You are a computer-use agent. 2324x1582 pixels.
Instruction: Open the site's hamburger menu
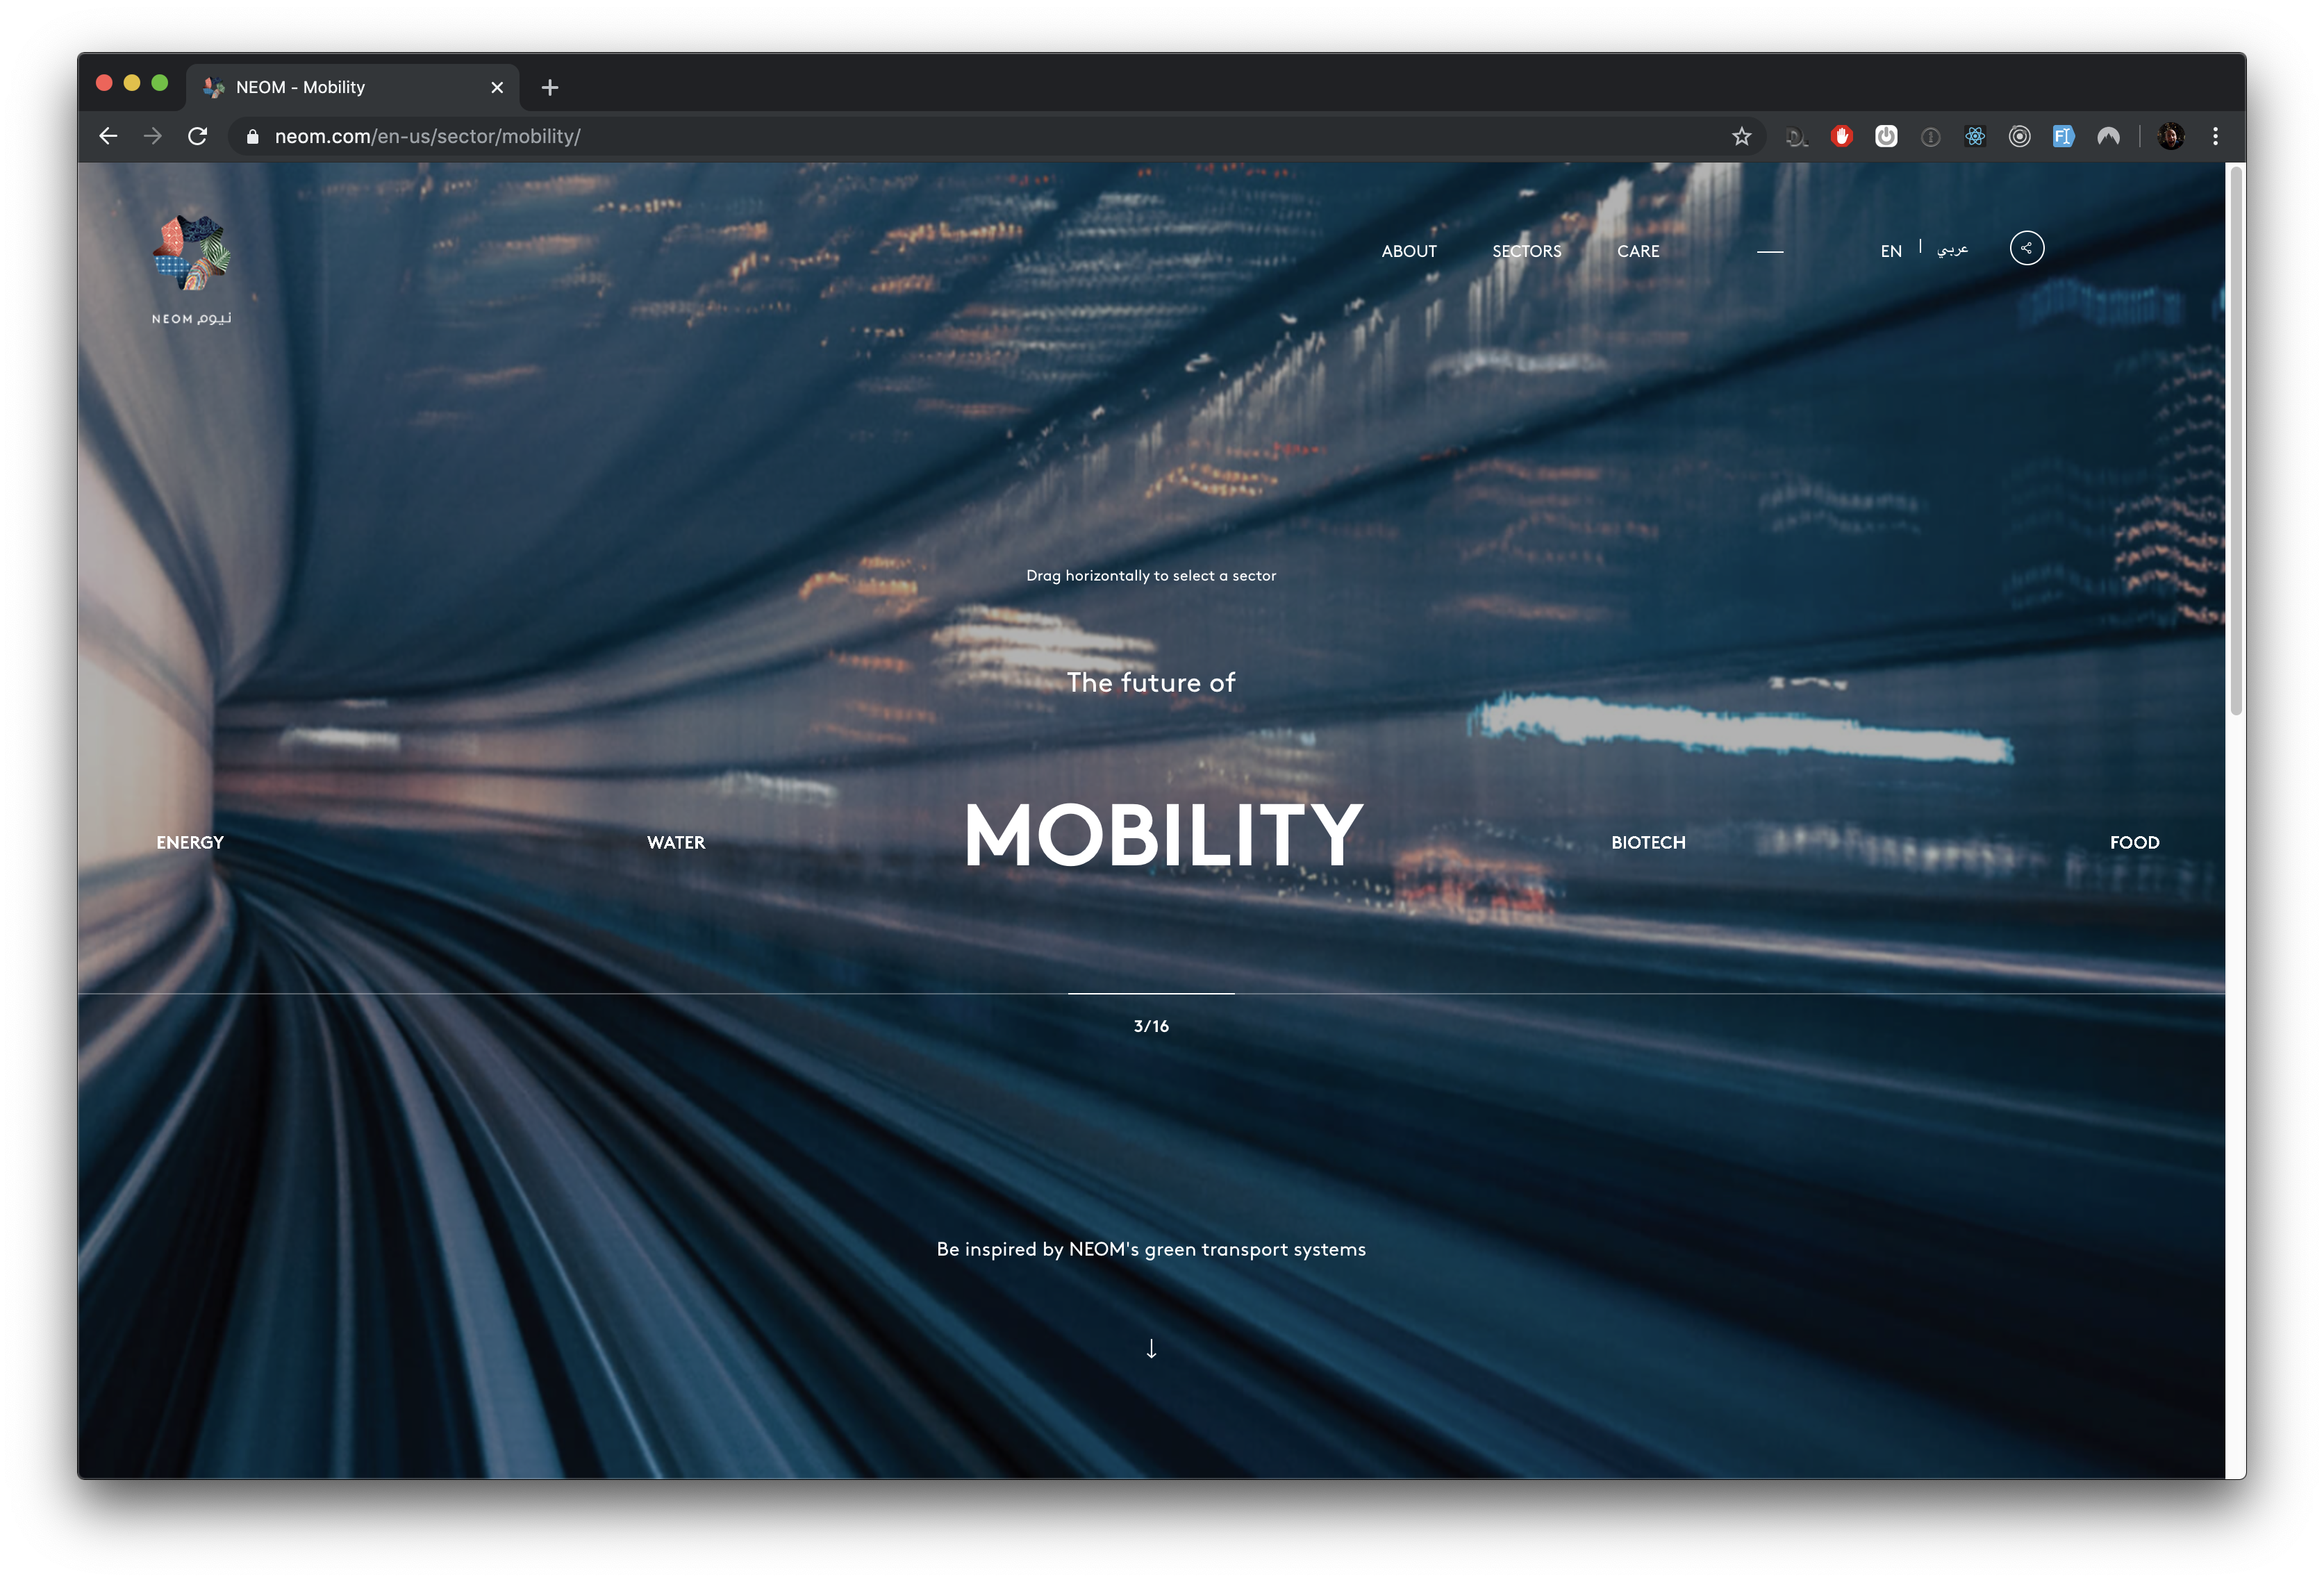tap(1770, 252)
